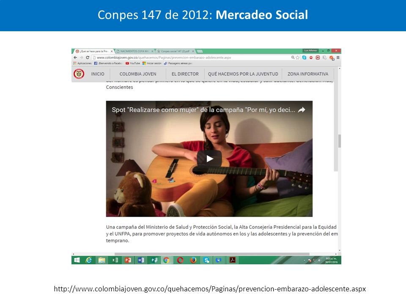Screen dimensions: 406x304
Task: Click the vertical scrollbar thumb of the page
Action: point(339,141)
